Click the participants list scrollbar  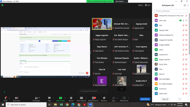coord(189,34)
